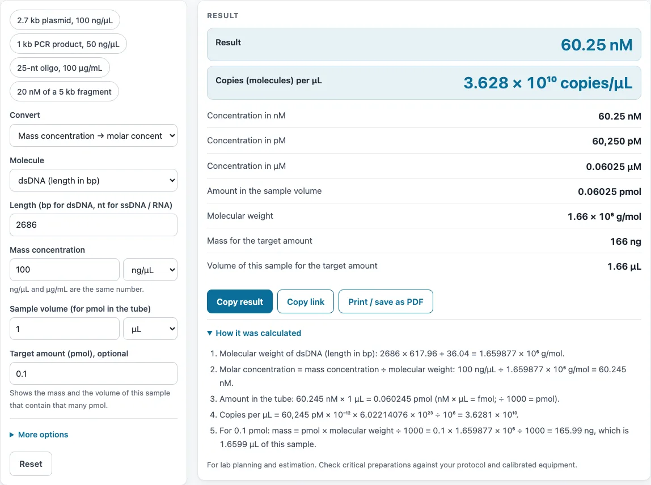Image resolution: width=651 pixels, height=485 pixels.
Task: Edit the Sample volume value field
Action: (64, 329)
